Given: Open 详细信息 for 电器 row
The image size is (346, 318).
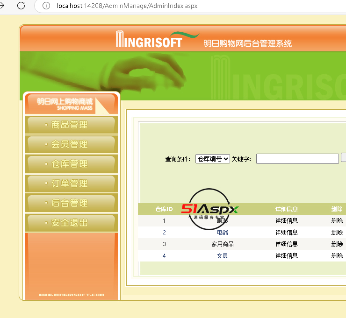Looking at the screenshot, I should [x=287, y=232].
